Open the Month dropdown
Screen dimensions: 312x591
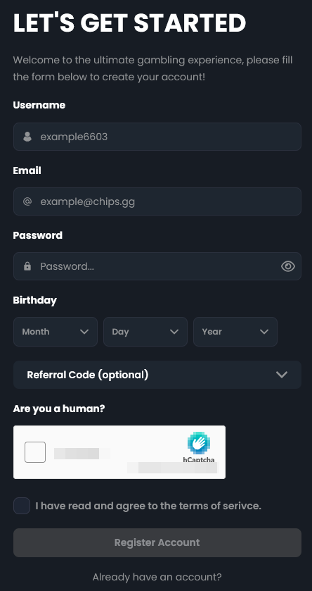56,332
